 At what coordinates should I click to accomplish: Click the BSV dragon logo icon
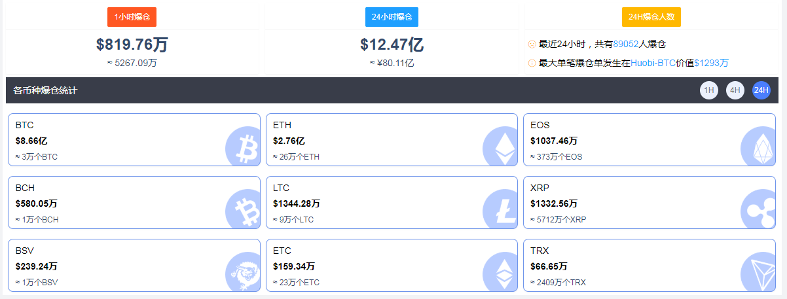[243, 272]
